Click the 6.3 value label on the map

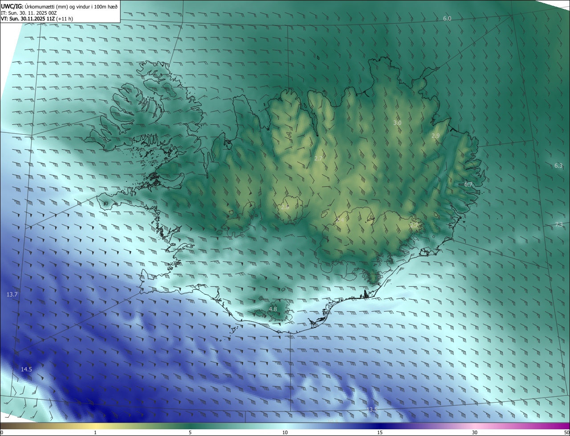(558, 165)
